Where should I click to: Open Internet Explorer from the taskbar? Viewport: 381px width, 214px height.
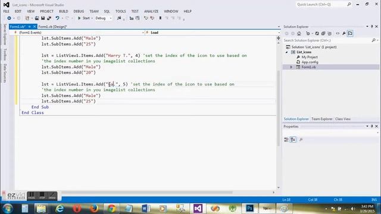click(60, 209)
